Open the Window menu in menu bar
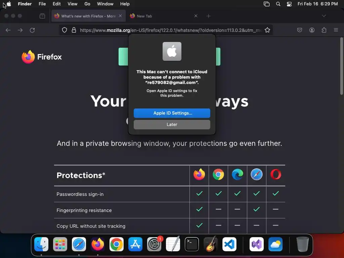Screen dimensions: 344x258 pos(105,4)
